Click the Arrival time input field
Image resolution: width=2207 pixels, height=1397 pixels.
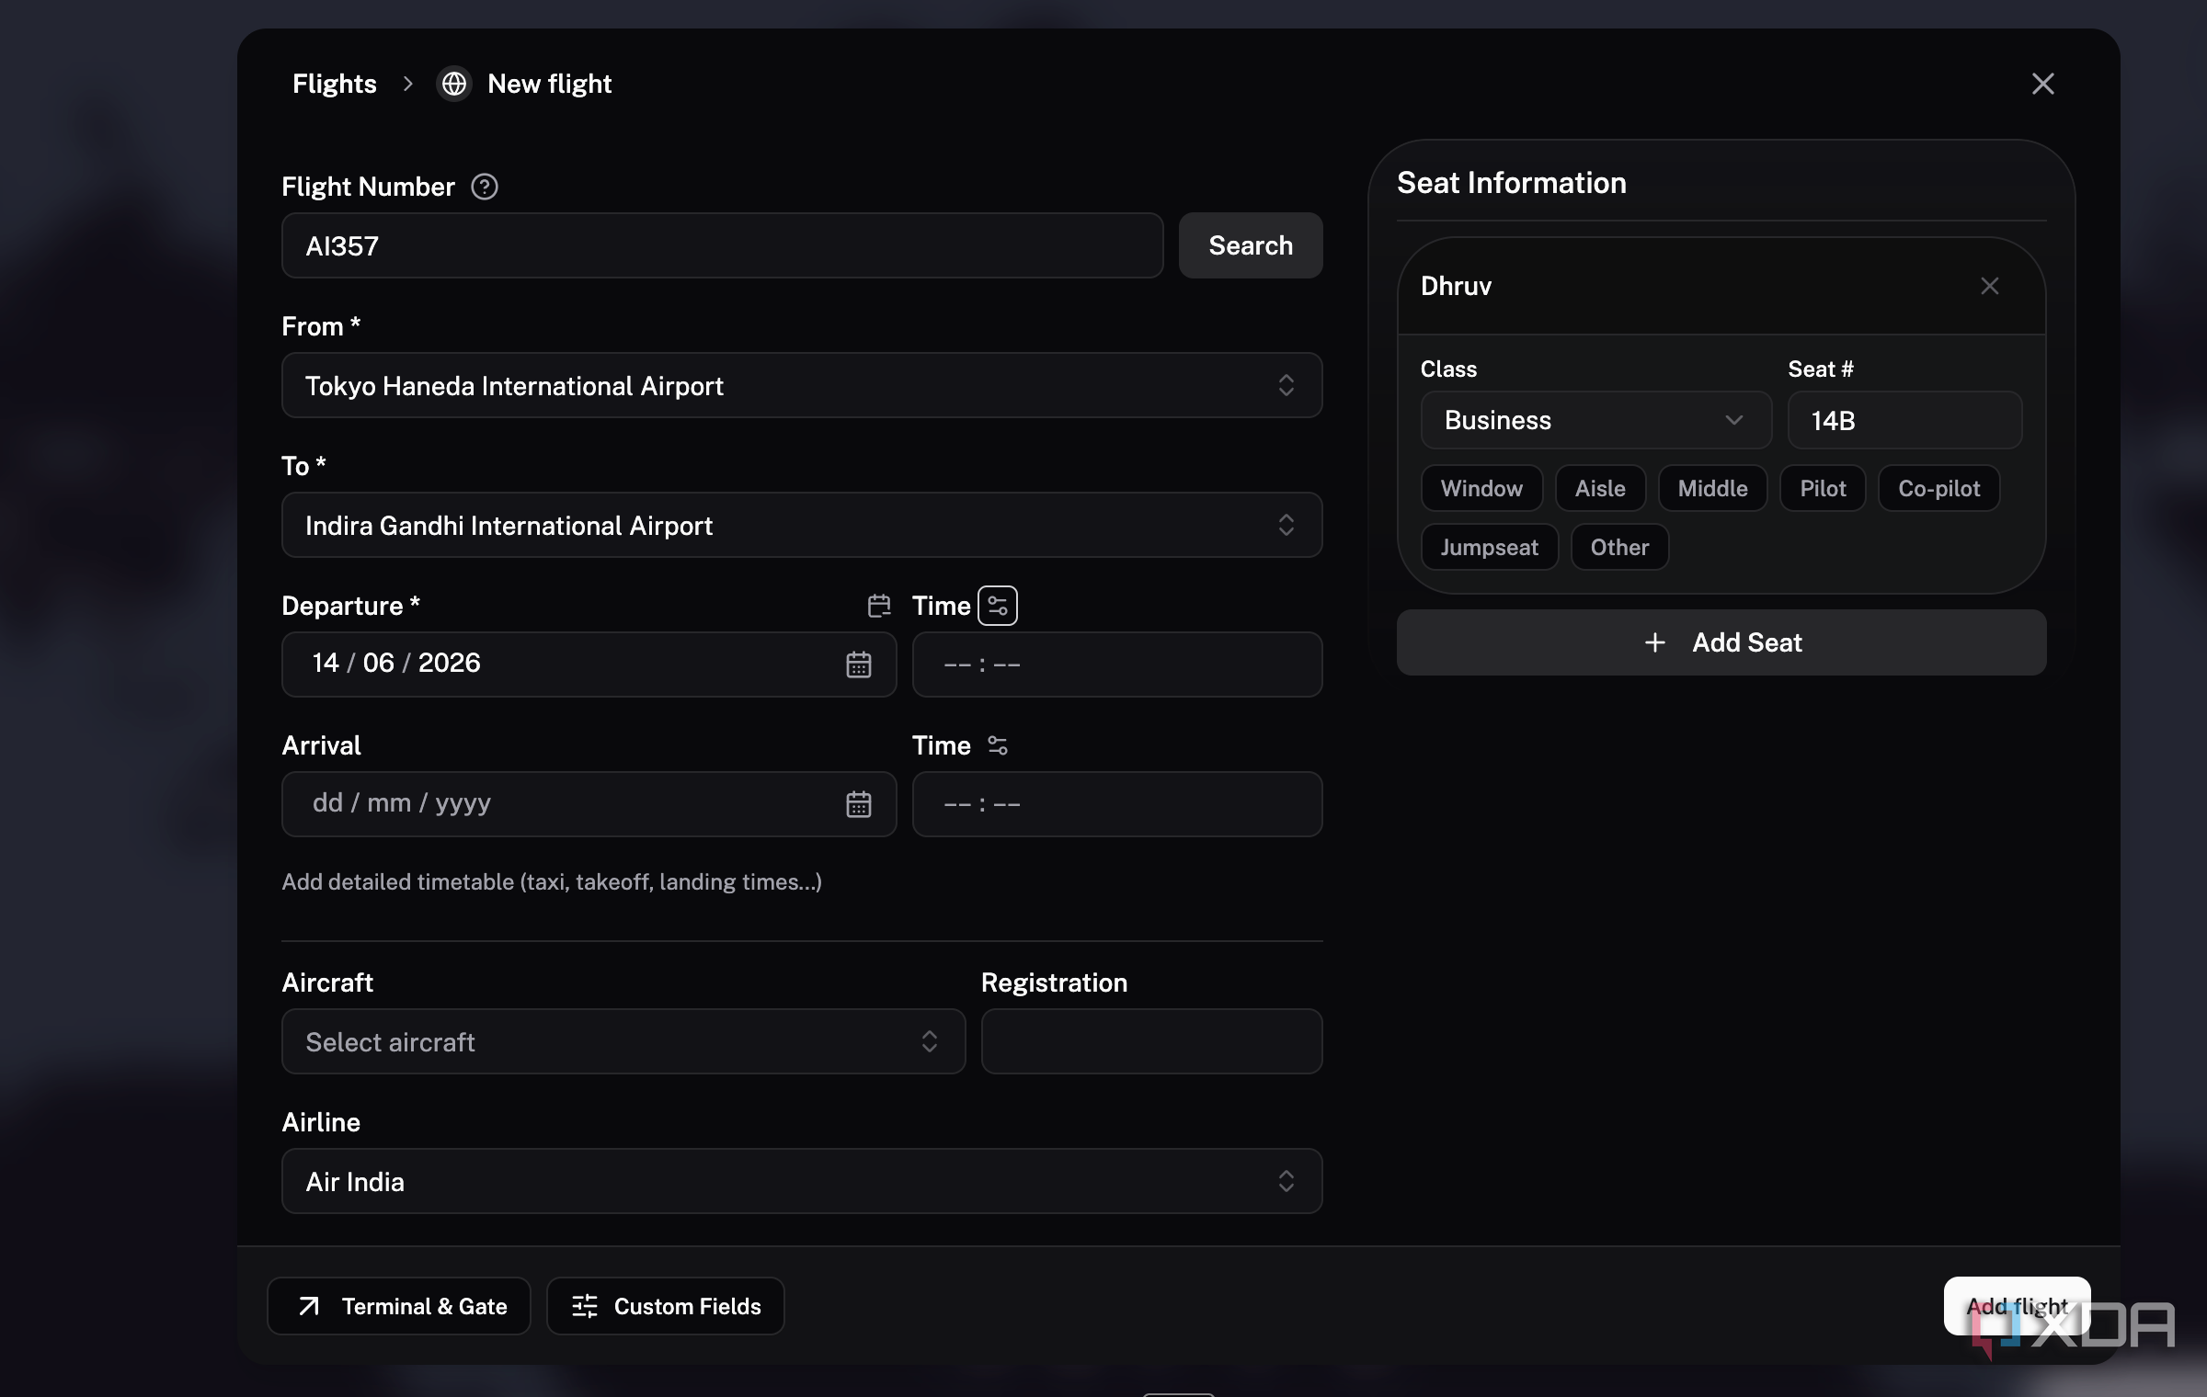[x=1117, y=804]
